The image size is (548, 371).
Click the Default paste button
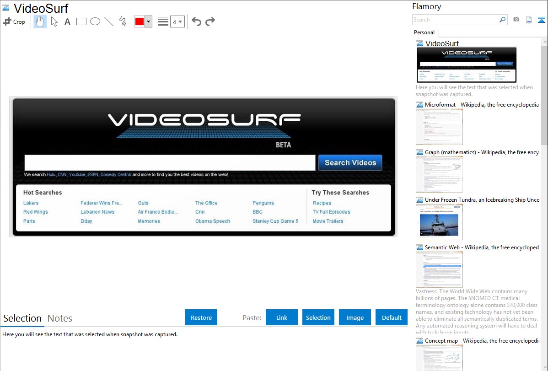coord(392,317)
